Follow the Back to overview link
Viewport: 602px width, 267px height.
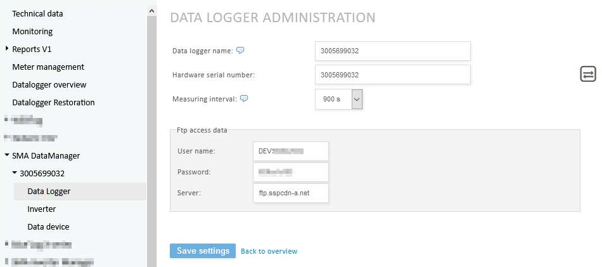[269, 251]
